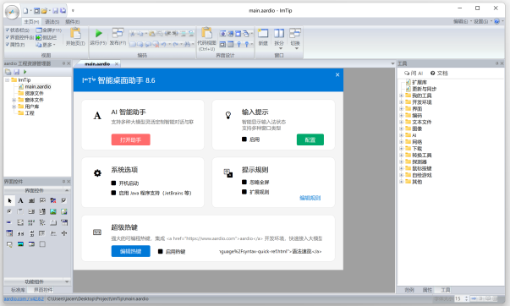Switch to the 属性 tab in right panel
510x306 pixels.
coord(427,290)
